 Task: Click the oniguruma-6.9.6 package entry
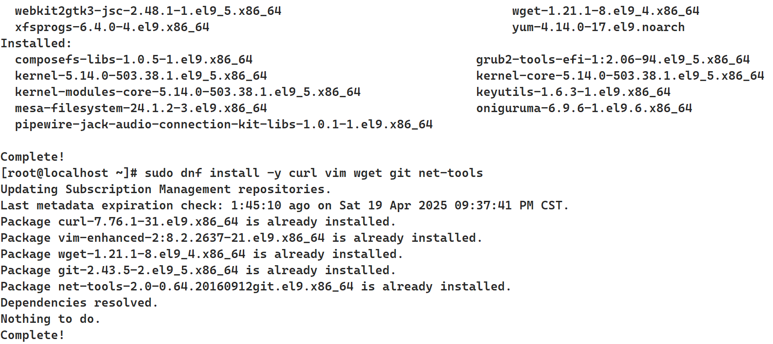pyautogui.click(x=584, y=108)
